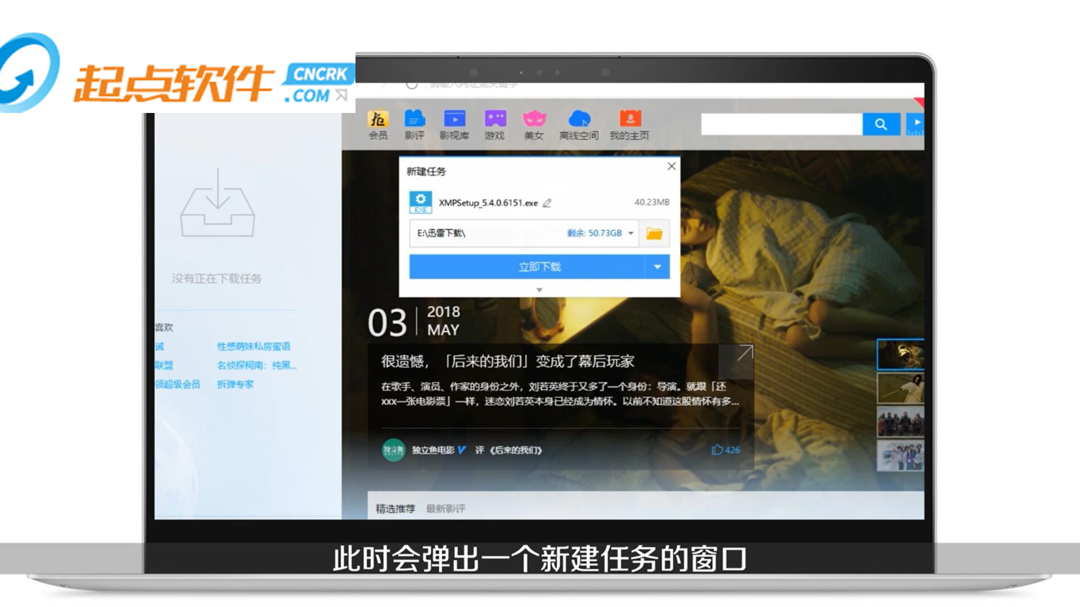Screen dimensions: 1080x607
Task: Open the 会员 VIP icon
Action: coord(378,119)
